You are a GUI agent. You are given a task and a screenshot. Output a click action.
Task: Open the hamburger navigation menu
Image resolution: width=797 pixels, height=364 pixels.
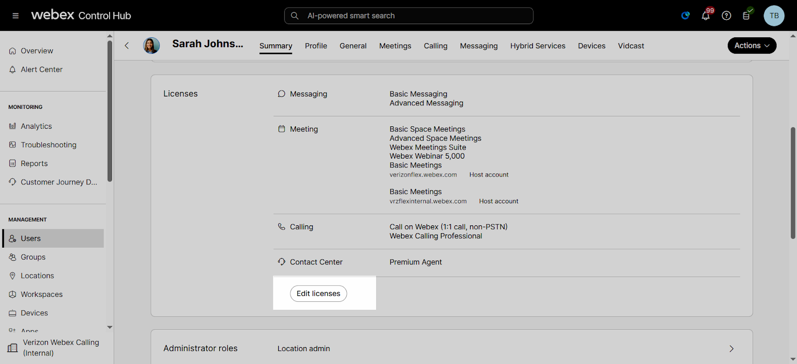15,16
